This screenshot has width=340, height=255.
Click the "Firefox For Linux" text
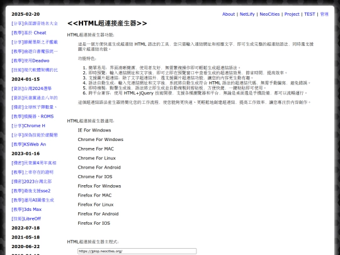(x=96, y=205)
